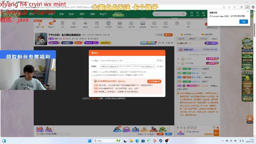Open the AI gift box toolbar icon
This screenshot has height=144, width=256.
[x=97, y=23]
